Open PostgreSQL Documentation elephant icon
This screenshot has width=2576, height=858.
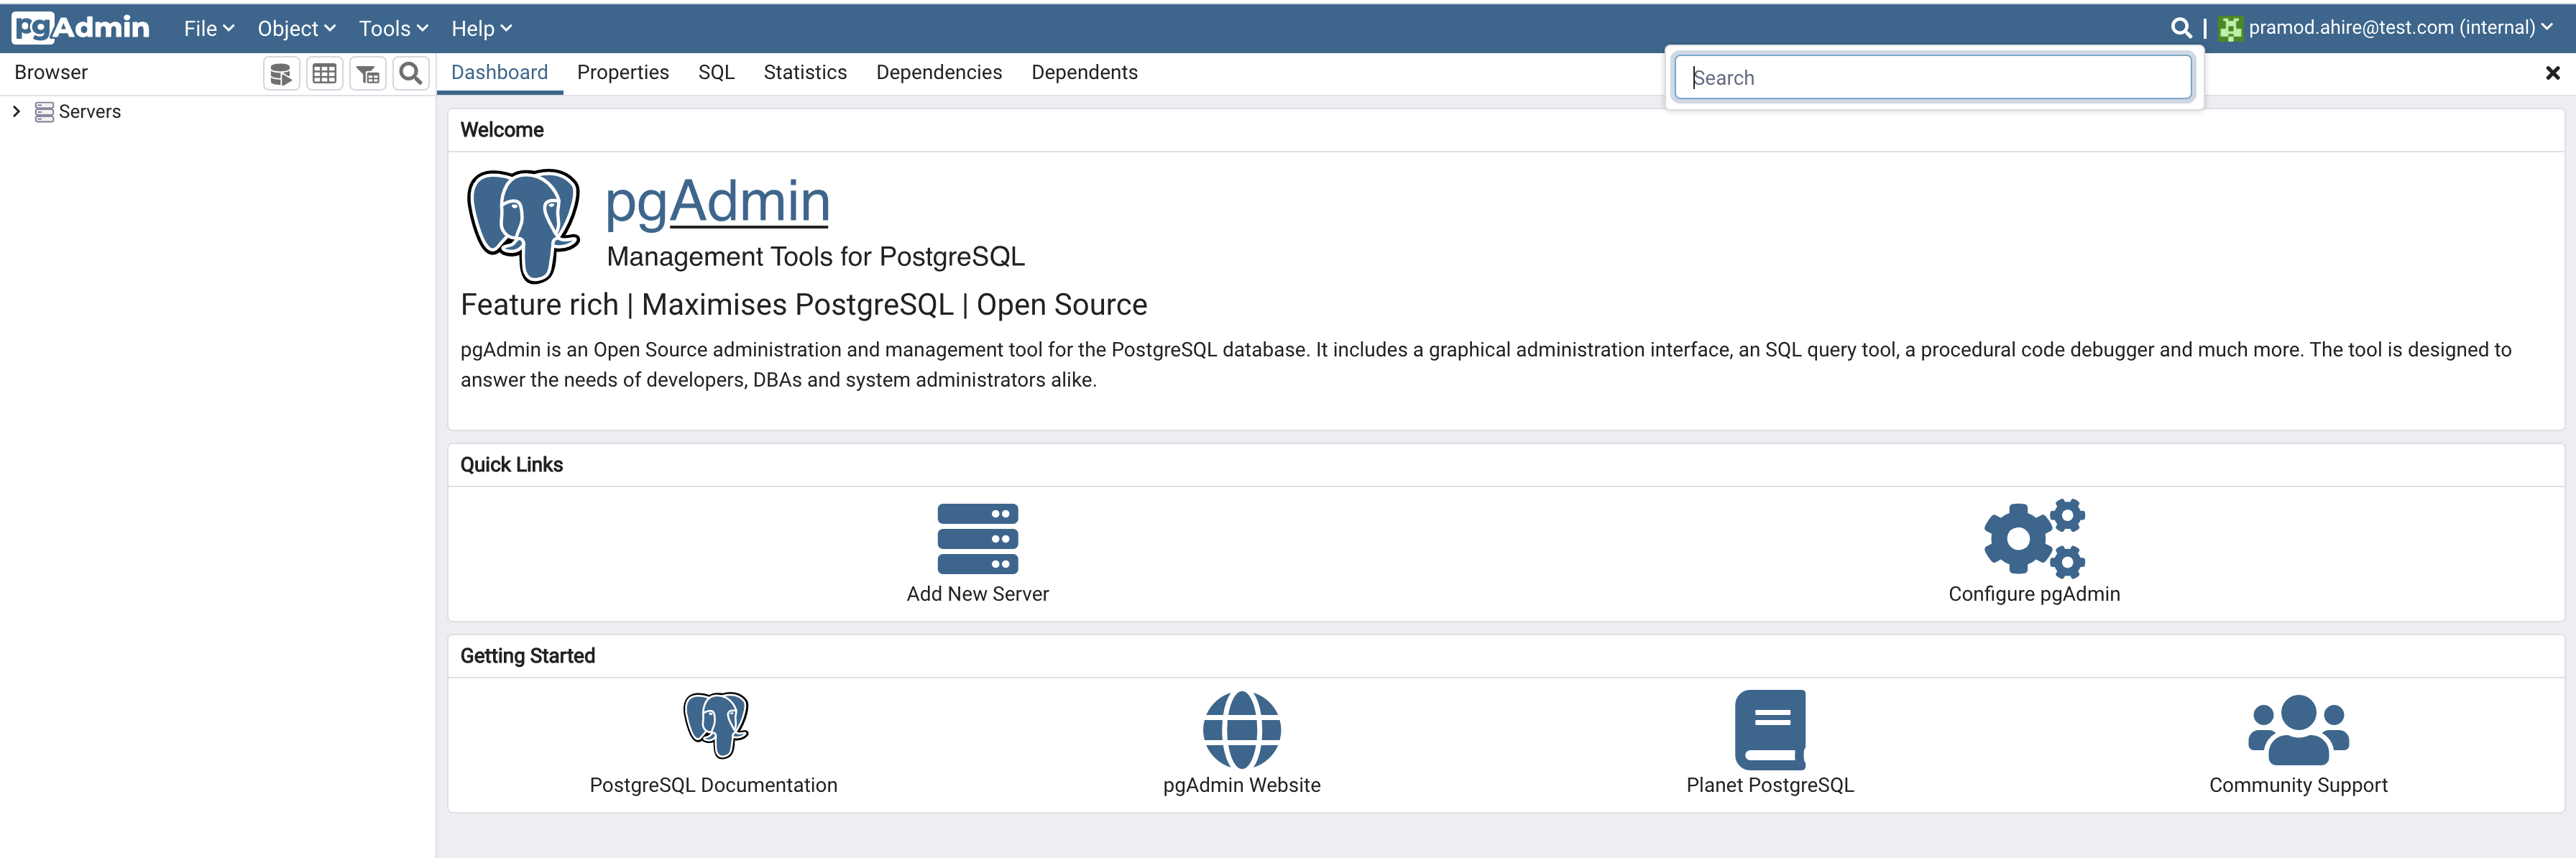click(714, 725)
